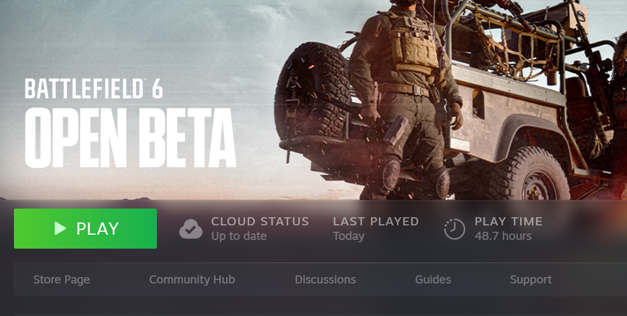Click the spare tire on the vehicle
Viewport: 627px width, 316px height.
[x=313, y=93]
